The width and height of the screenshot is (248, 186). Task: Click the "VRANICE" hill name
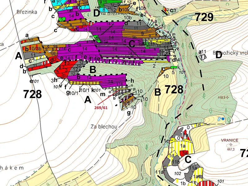coord(230,140)
